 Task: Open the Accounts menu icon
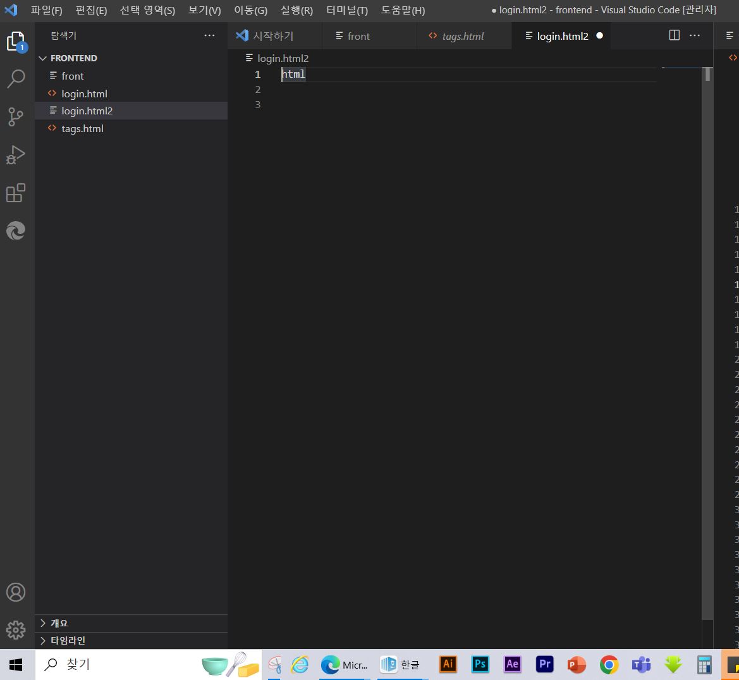[16, 592]
